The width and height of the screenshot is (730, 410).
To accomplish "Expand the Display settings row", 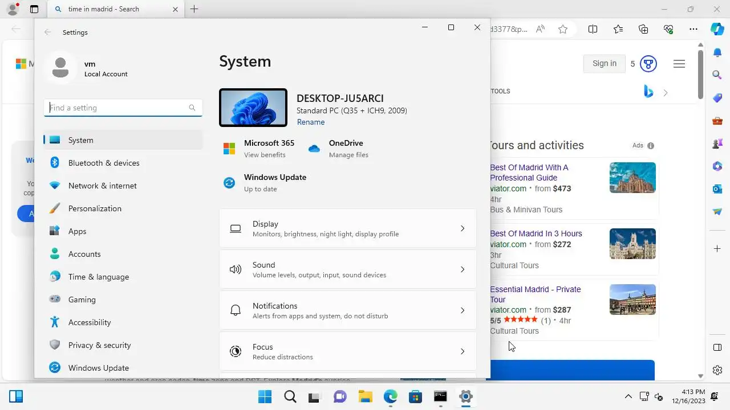I will pos(348,228).
